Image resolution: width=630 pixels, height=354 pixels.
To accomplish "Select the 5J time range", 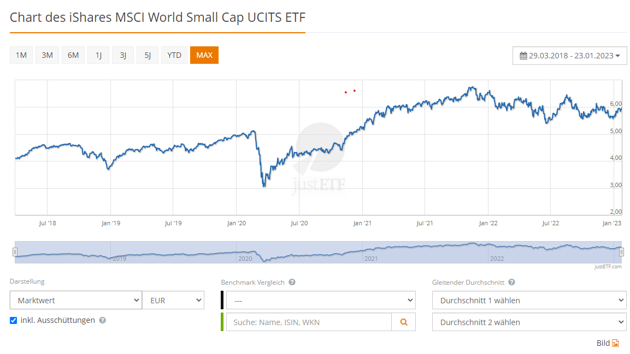I will click(x=148, y=55).
